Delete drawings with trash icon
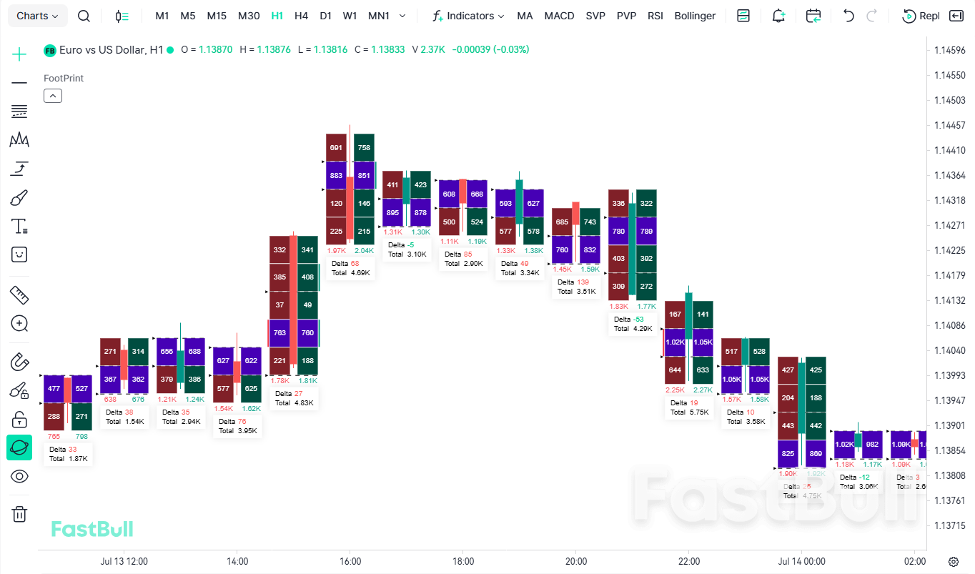Image resolution: width=975 pixels, height=574 pixels. coord(19,513)
